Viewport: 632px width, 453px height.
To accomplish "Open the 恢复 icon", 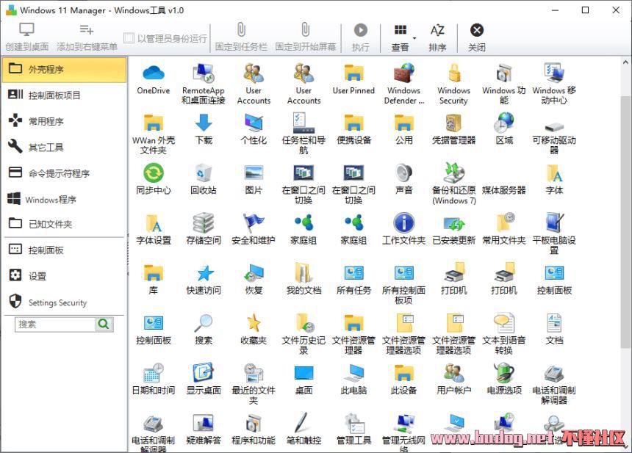I will point(254,272).
